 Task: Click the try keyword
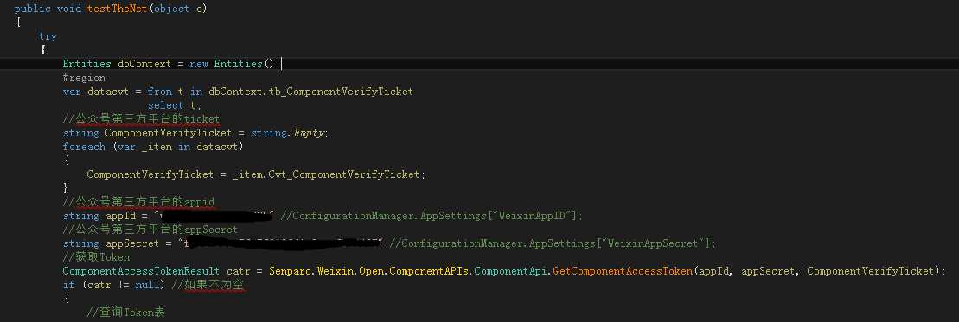(48, 36)
